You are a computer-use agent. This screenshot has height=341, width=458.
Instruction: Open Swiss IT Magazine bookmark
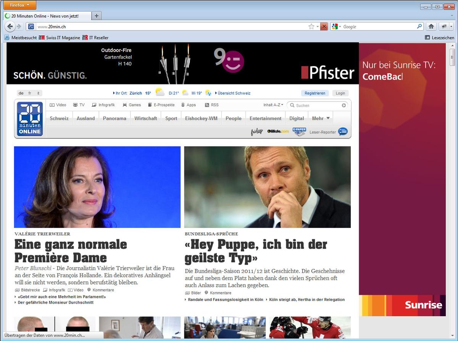point(60,37)
